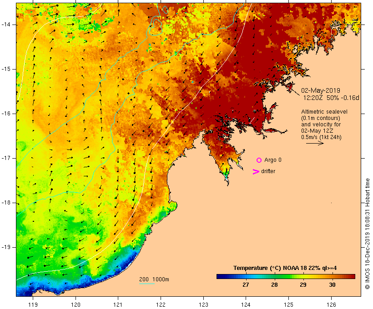Click the 124 longitude axis label
This screenshot has height=309, width=373.
tap(246, 304)
